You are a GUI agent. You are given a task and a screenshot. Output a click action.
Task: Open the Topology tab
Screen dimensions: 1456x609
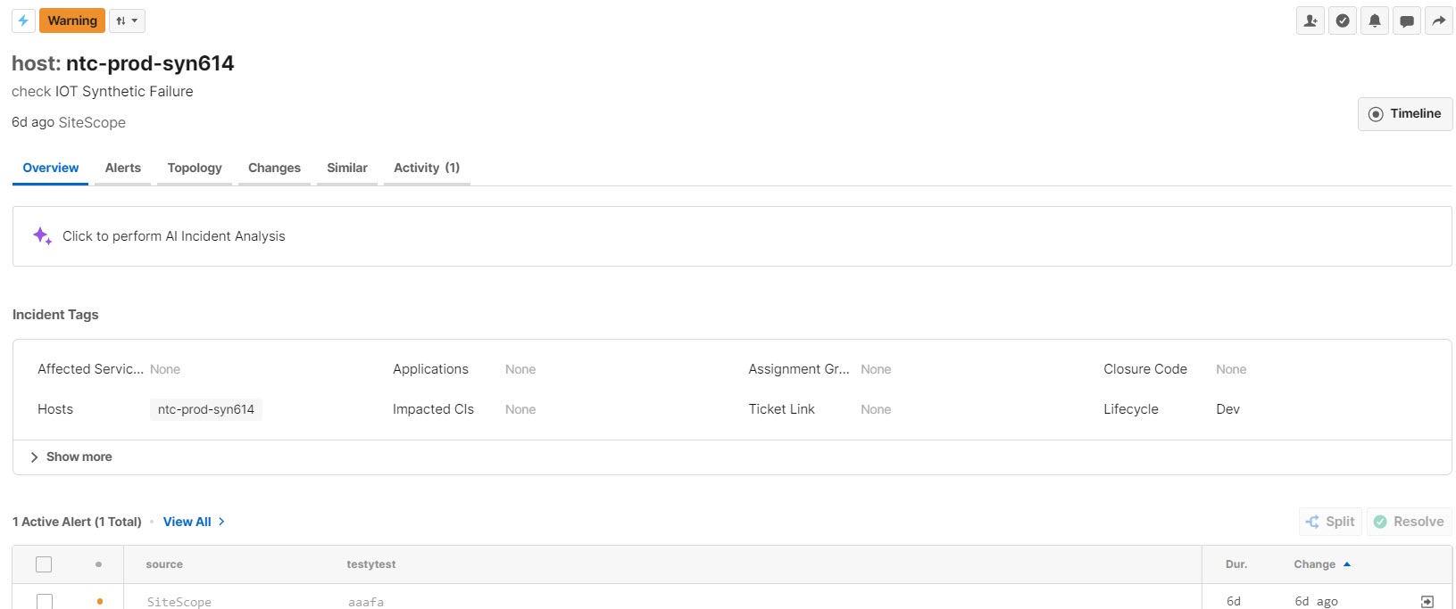(195, 168)
